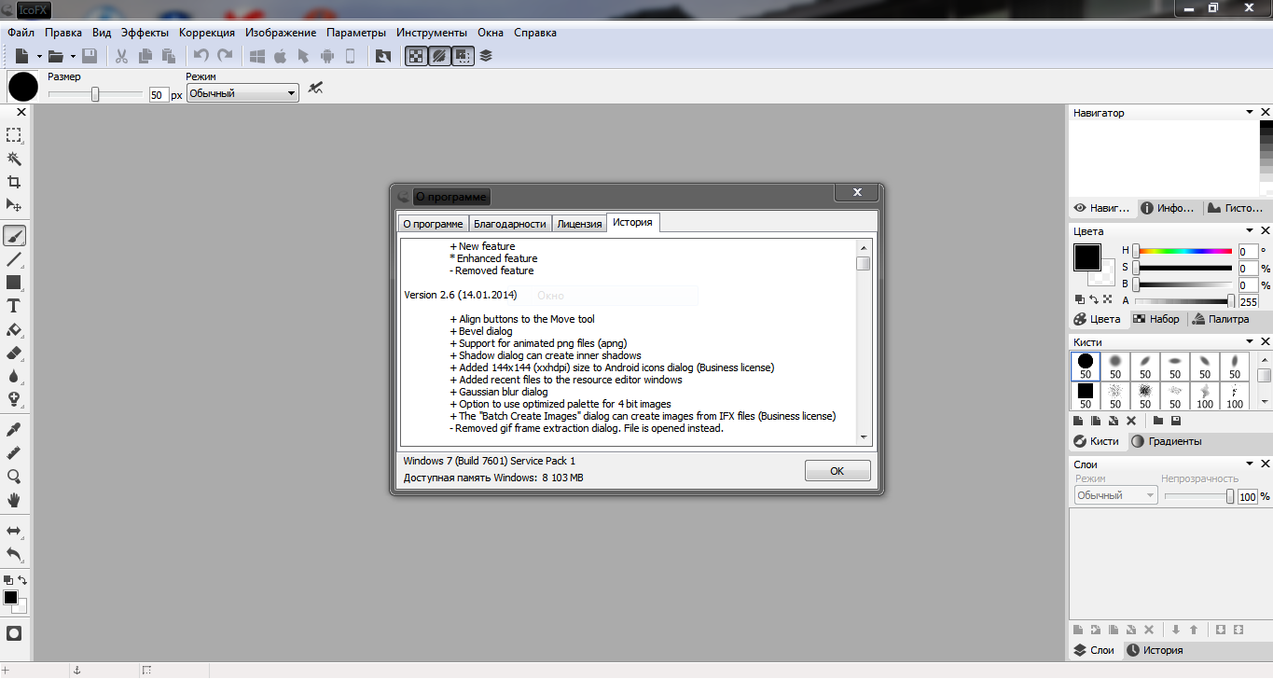Open the Навигатор panel menu arrow
The image size is (1273, 679).
[x=1250, y=113]
